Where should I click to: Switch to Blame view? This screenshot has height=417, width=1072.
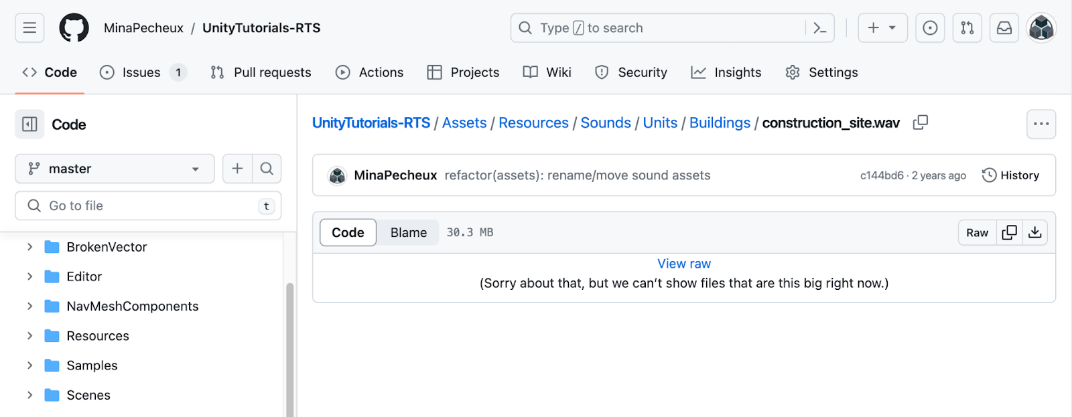coord(409,232)
